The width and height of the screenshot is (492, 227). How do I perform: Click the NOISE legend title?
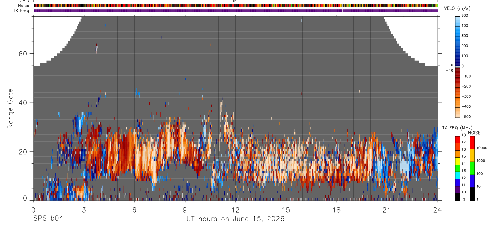click(475, 133)
